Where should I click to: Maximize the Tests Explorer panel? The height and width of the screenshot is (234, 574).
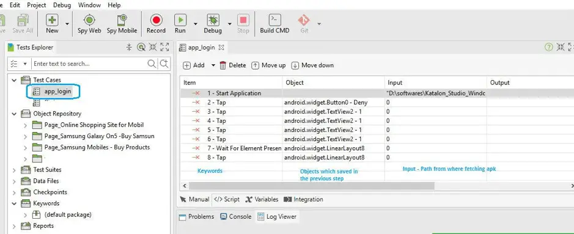(x=164, y=47)
